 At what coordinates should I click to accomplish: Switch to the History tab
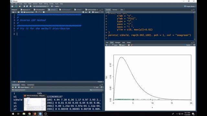coord(23,85)
